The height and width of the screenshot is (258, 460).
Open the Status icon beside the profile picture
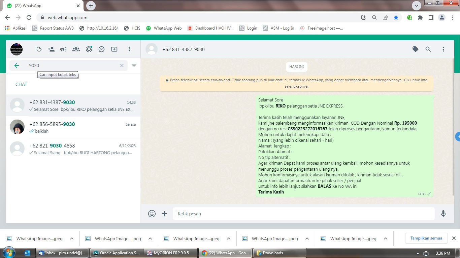(39, 49)
